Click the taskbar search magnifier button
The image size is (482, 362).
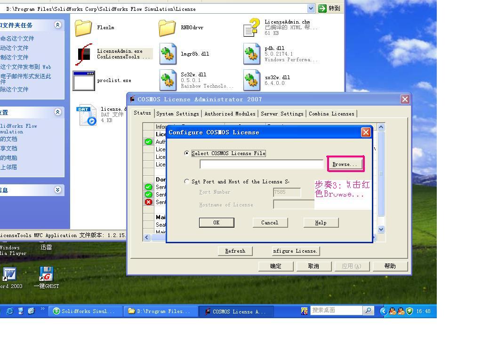(368, 311)
